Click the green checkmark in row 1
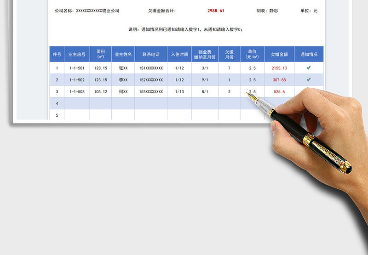The image size is (368, 255). click(309, 68)
